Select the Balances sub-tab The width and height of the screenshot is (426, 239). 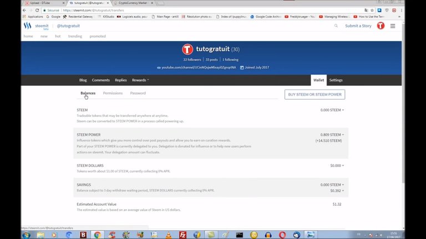[88, 93]
